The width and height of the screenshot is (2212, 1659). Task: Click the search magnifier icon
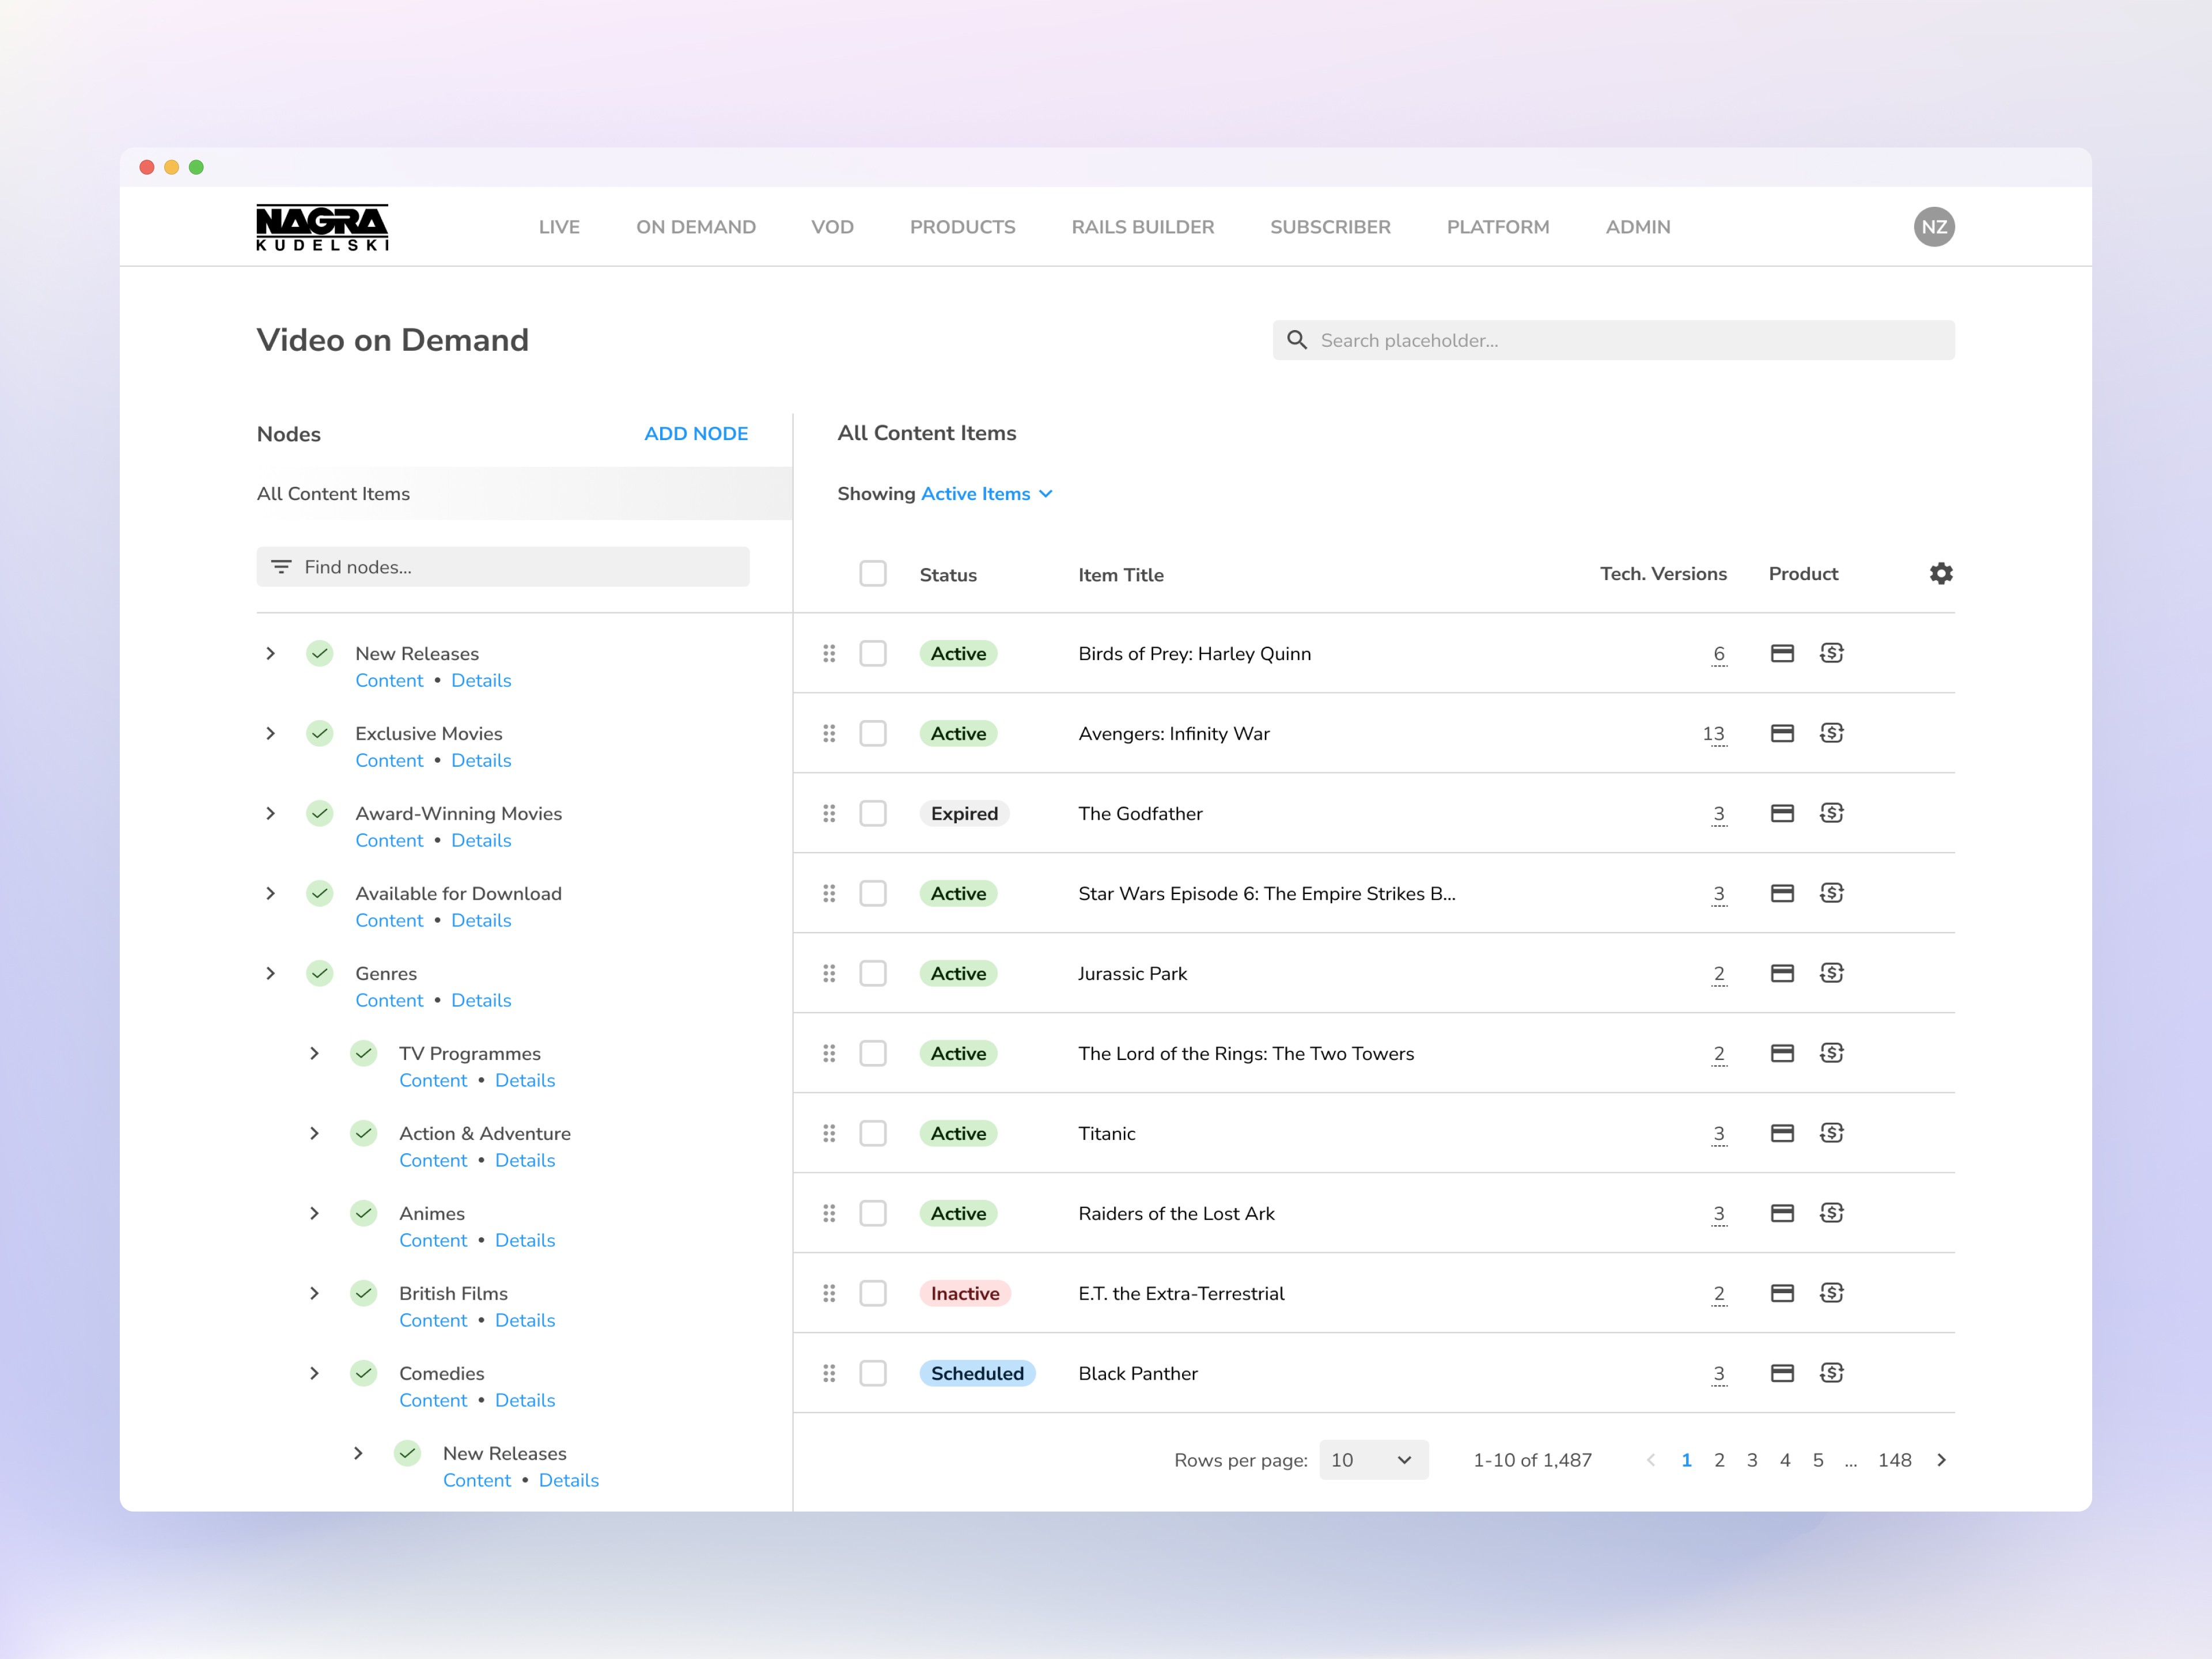pos(1297,340)
